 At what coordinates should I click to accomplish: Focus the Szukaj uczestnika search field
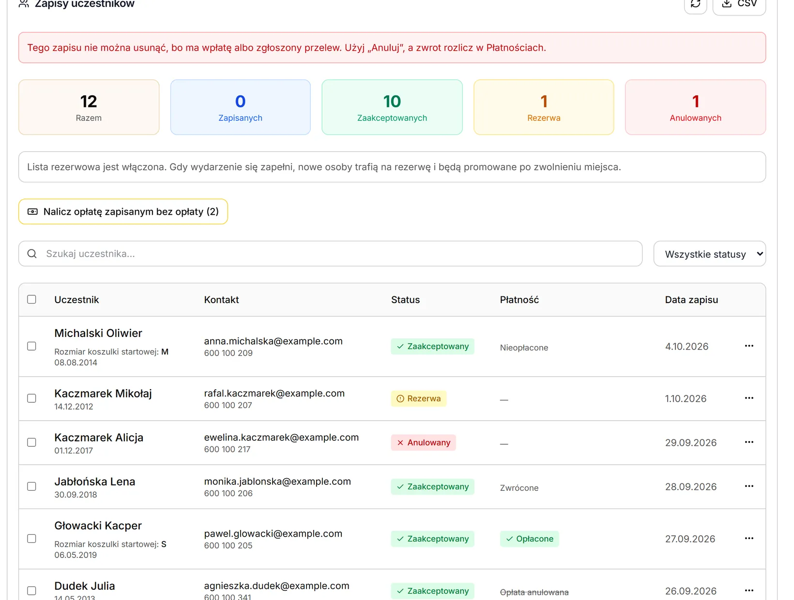click(330, 254)
